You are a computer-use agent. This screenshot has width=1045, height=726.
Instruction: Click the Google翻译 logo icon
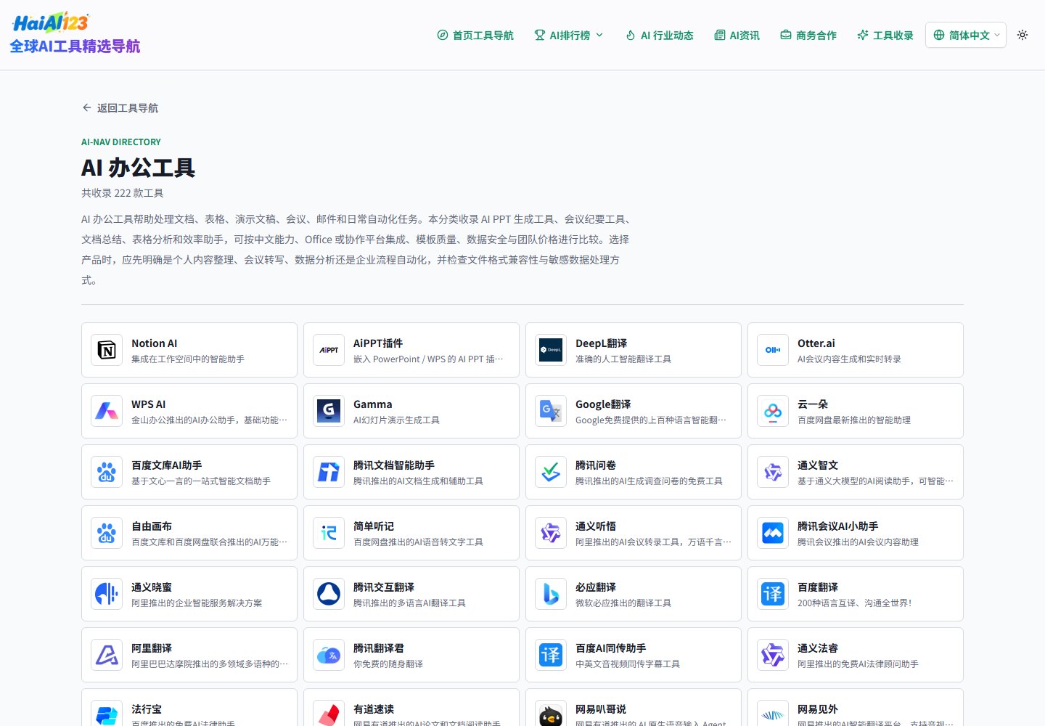(x=551, y=411)
